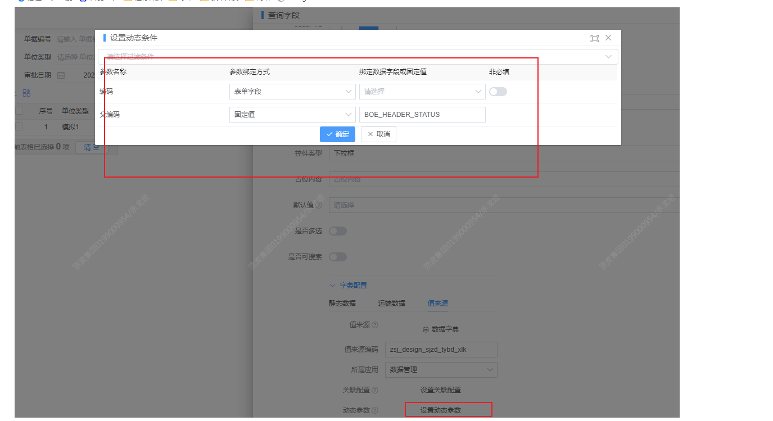This screenshot has width=773, height=421.
Task: Open the 默认值 请选择 dropdown
Action: [x=504, y=205]
